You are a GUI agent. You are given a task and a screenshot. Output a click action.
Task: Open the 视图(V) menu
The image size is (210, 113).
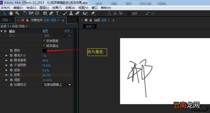tap(83, 8)
